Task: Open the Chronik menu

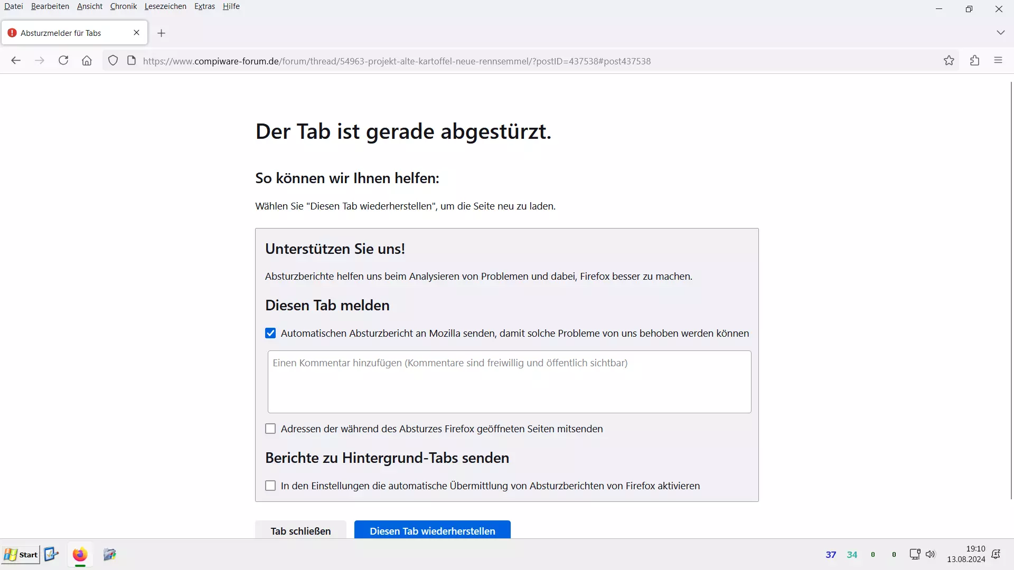Action: tap(124, 6)
